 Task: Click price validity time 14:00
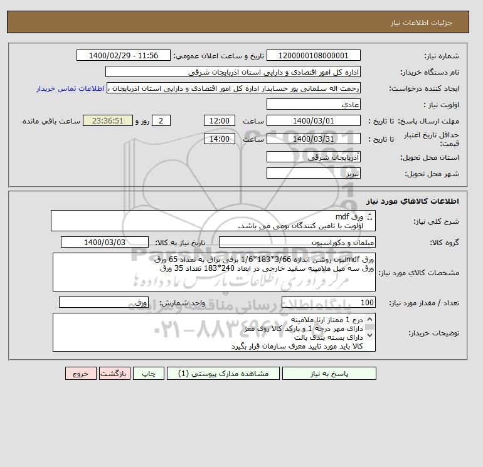click(220, 139)
